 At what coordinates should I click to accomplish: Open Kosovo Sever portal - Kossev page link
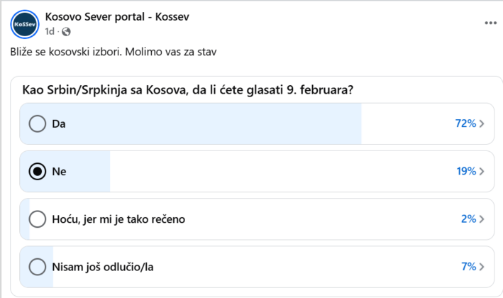[x=117, y=17]
